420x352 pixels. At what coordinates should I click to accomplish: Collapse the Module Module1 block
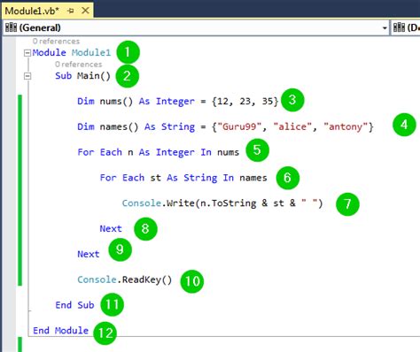tap(27, 53)
